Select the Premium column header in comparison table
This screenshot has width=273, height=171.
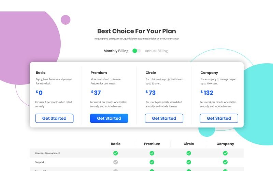click(x=152, y=144)
